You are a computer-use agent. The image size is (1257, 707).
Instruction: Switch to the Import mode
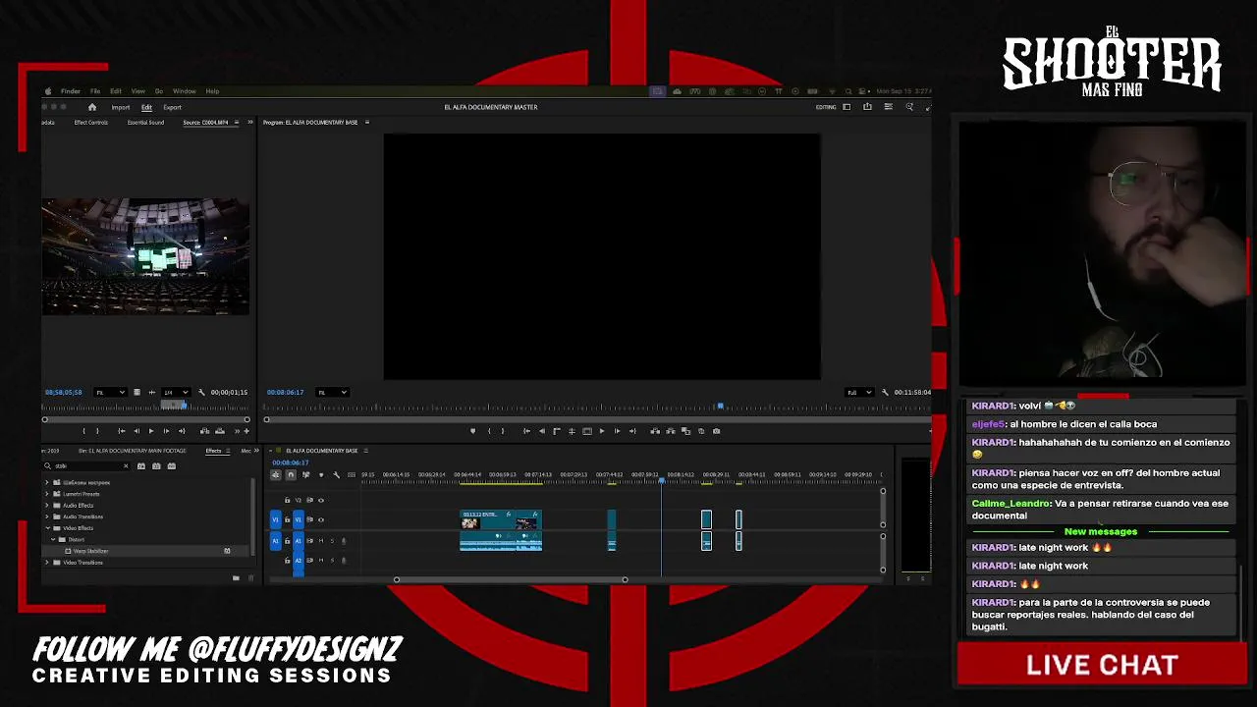[x=121, y=107]
